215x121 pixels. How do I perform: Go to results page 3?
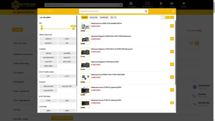point(172,18)
